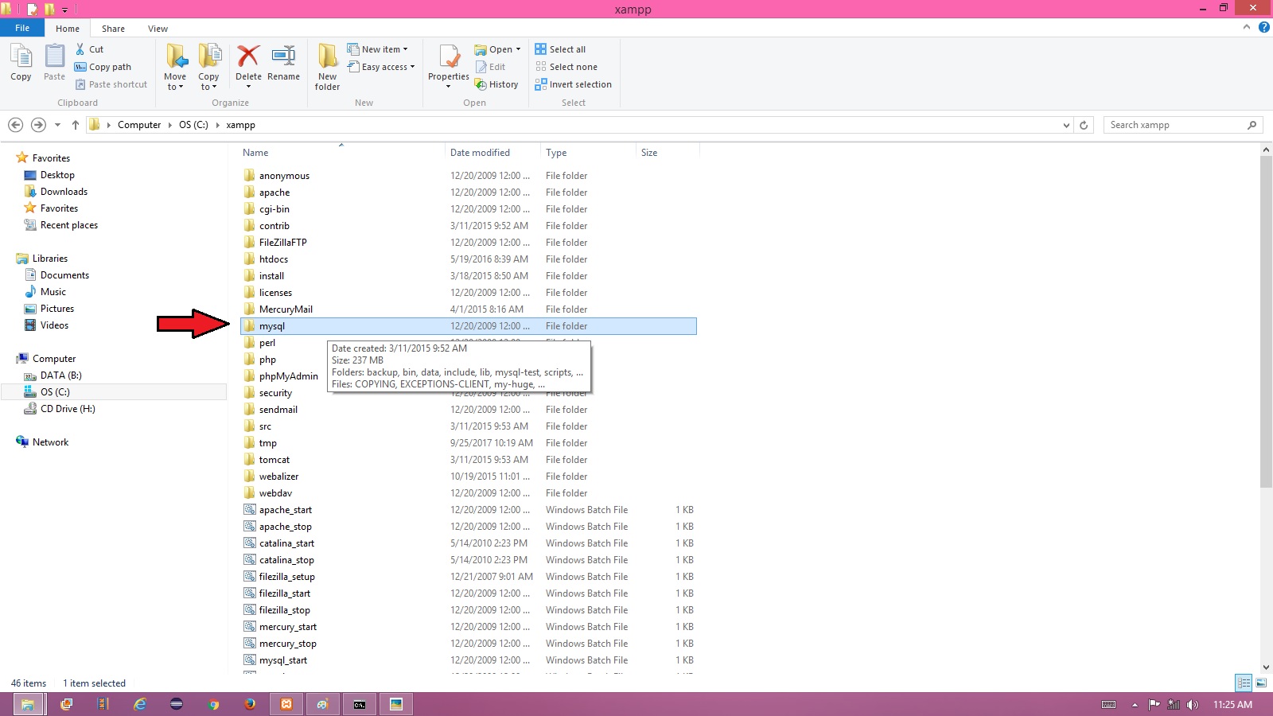
Task: Click Paste shortcut in the Clipboard group
Action: pyautogui.click(x=111, y=84)
